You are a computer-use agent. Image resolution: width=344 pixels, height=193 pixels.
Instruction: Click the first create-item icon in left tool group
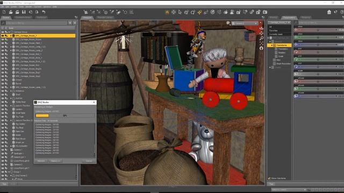(x=86, y=12)
